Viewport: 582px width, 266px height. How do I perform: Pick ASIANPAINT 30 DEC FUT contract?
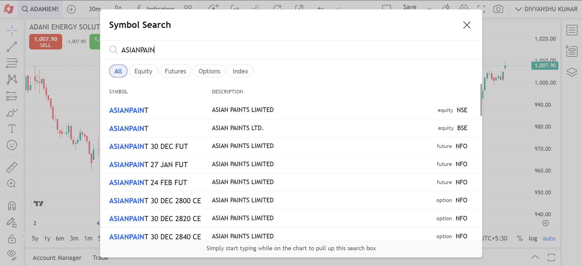tap(291, 146)
